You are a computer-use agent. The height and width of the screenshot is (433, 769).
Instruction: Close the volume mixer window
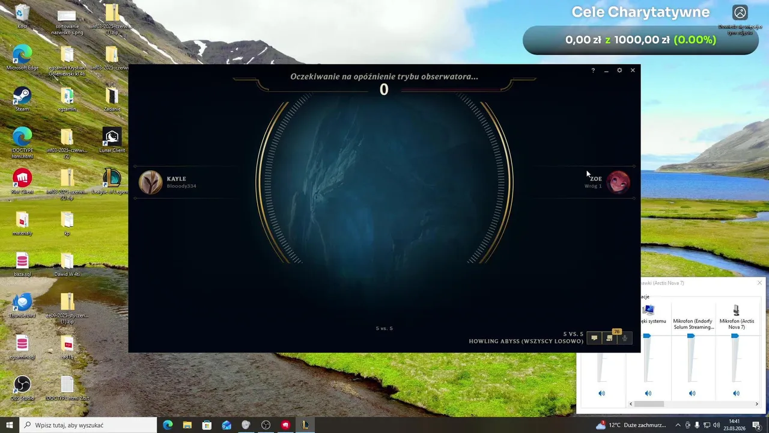(x=759, y=283)
